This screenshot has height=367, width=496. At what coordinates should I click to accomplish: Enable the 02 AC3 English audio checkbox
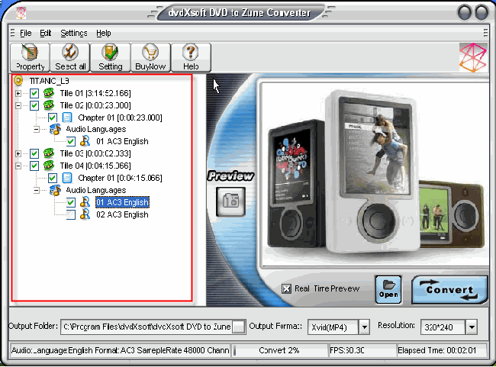(x=71, y=215)
